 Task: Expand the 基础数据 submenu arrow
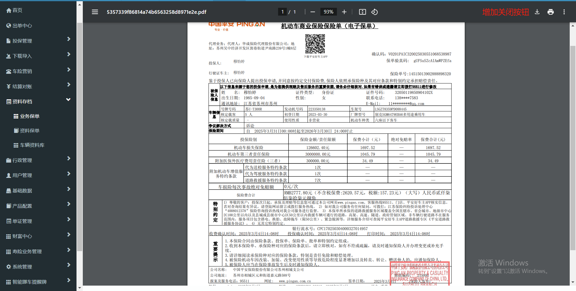69,189
